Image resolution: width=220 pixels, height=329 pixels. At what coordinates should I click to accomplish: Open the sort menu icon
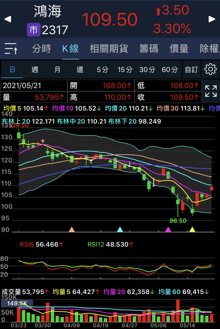(11, 49)
